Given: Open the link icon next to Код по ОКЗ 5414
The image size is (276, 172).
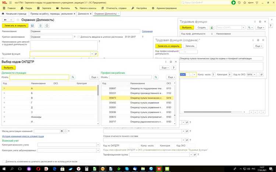Looking at the screenshot, I should tap(261, 75).
